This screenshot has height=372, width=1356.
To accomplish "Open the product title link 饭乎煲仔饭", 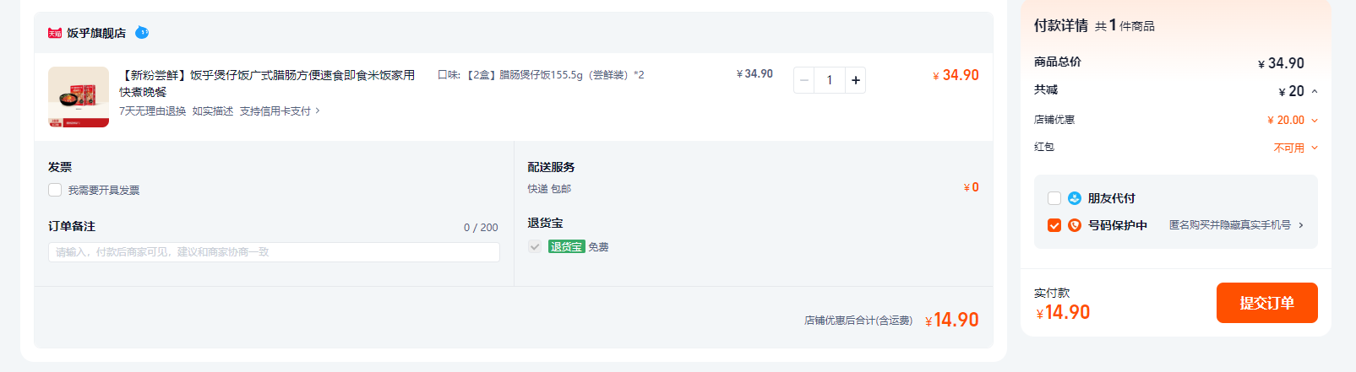I will tap(267, 84).
